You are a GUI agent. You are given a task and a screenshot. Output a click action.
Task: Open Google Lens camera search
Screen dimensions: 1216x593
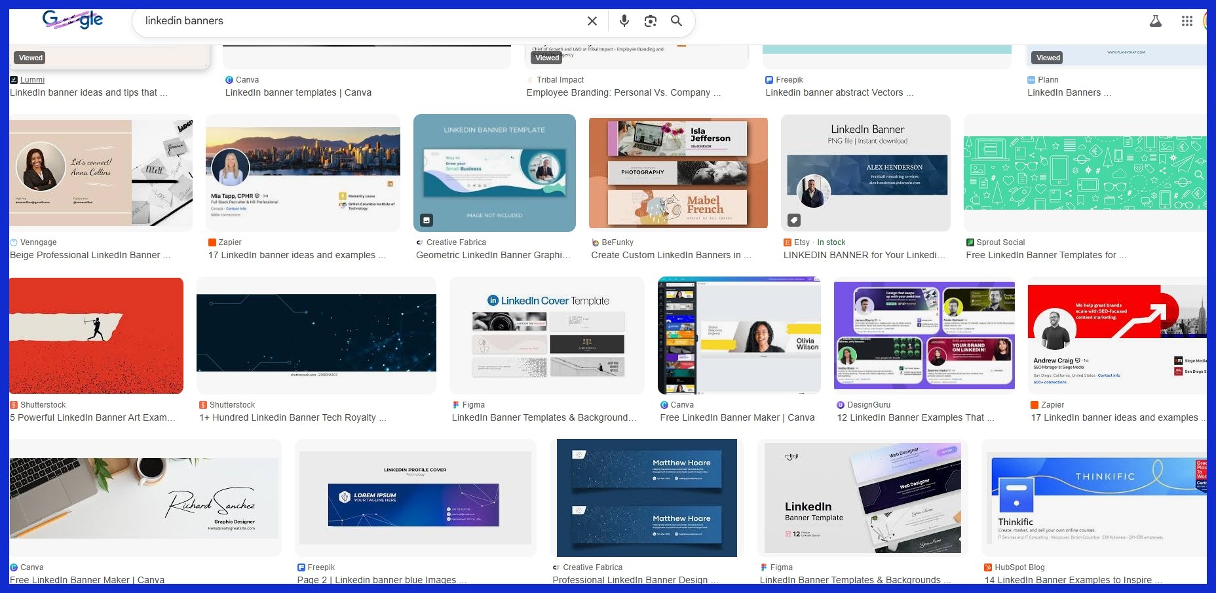point(650,20)
